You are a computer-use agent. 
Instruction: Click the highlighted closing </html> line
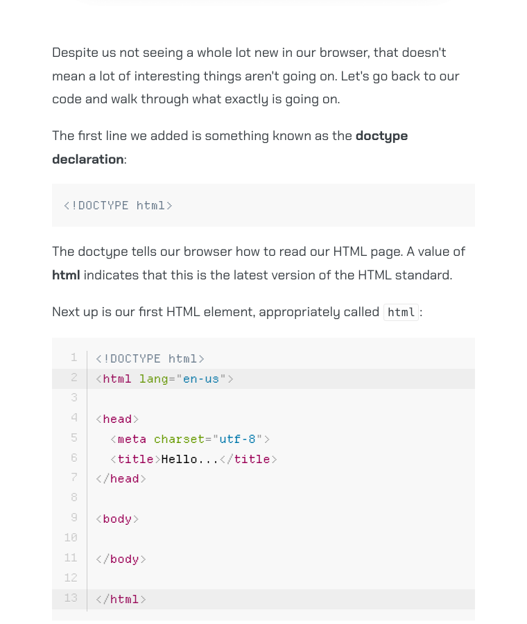(121, 599)
